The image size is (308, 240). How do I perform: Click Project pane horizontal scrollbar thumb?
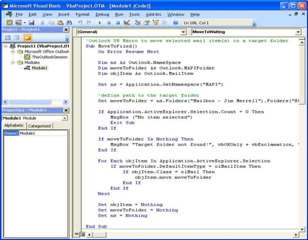(30, 102)
